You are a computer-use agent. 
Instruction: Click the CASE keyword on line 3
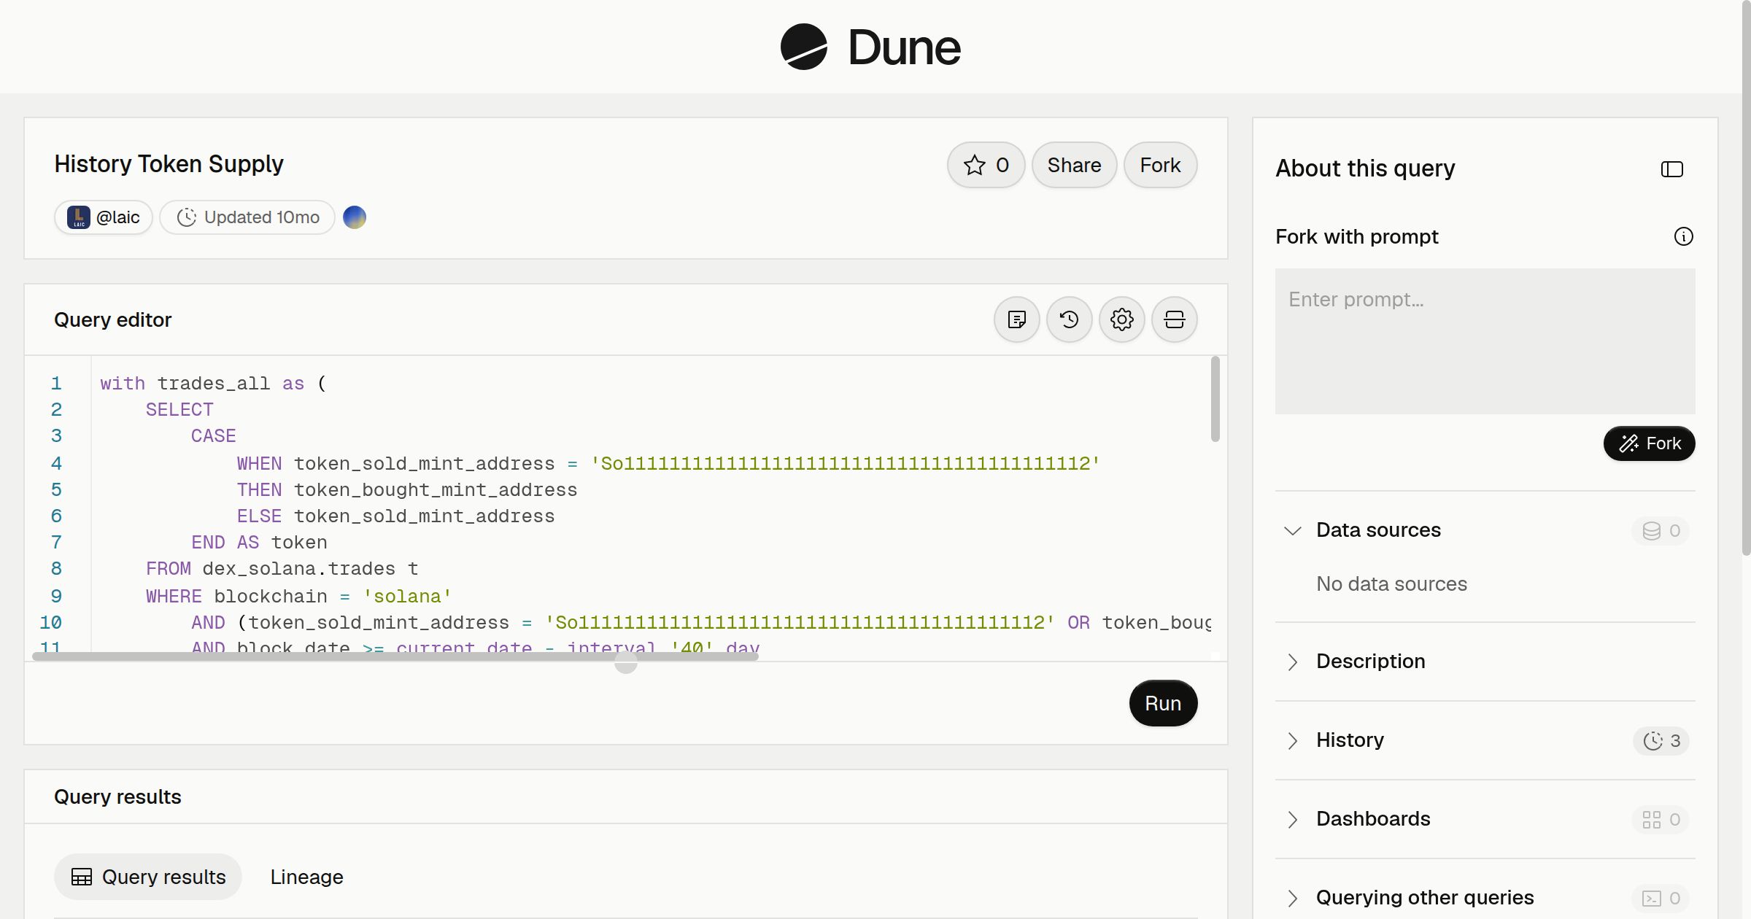pos(213,436)
